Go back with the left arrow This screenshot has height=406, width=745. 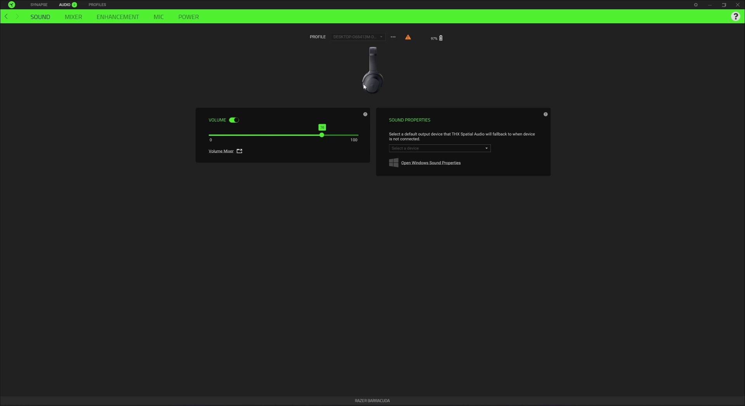(6, 16)
